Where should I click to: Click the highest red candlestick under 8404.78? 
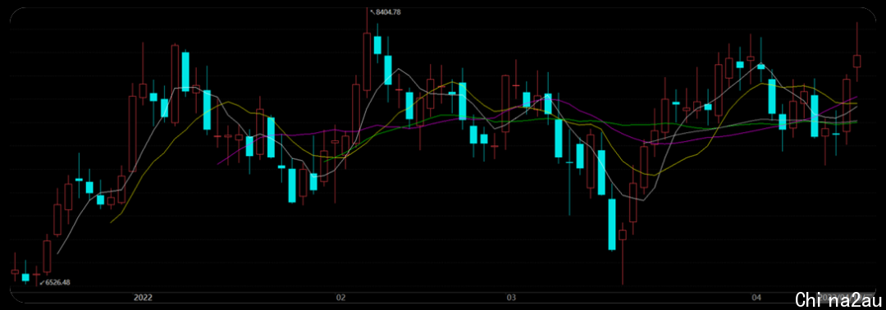367,62
